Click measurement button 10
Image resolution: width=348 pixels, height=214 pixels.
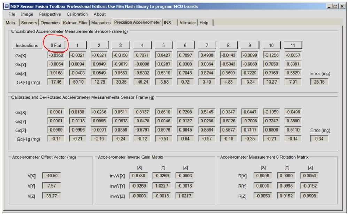tap(271, 45)
